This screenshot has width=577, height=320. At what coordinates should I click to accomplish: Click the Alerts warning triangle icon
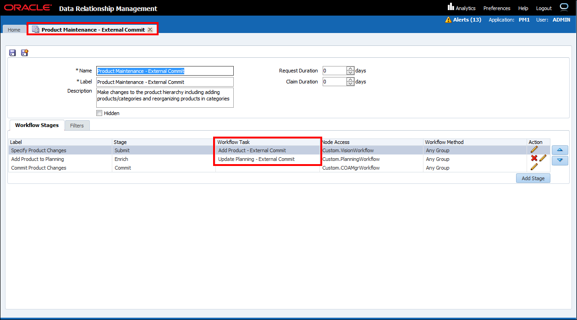(x=448, y=20)
